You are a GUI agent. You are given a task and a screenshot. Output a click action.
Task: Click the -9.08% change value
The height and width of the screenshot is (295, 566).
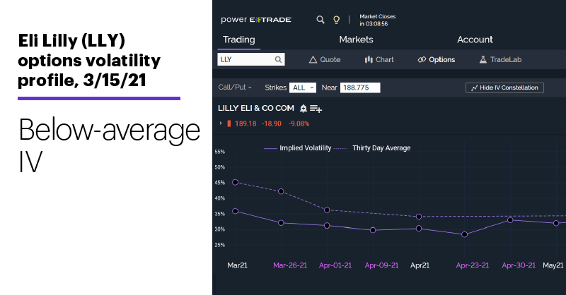299,124
